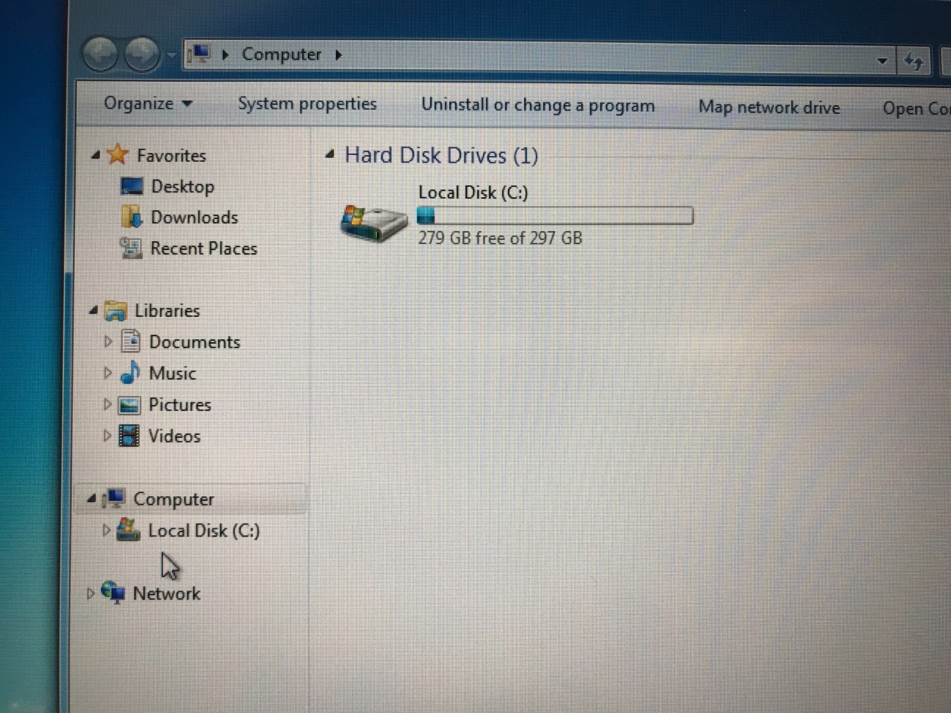
Task: Open the Videos library
Action: 174,437
